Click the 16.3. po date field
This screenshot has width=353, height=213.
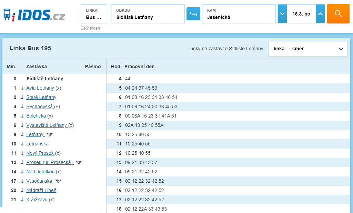(301, 14)
